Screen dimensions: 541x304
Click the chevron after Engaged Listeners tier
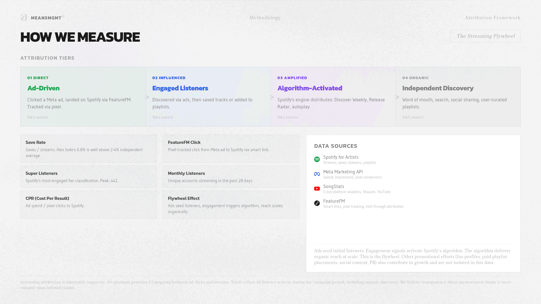[272, 97]
